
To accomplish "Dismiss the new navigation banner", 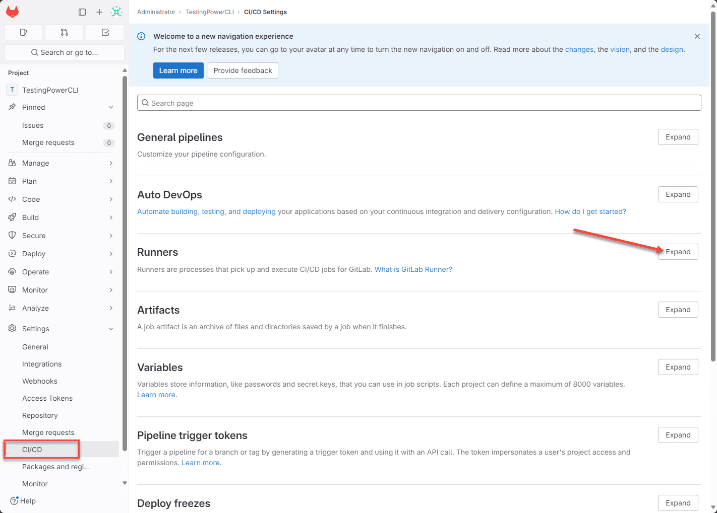I will (697, 36).
